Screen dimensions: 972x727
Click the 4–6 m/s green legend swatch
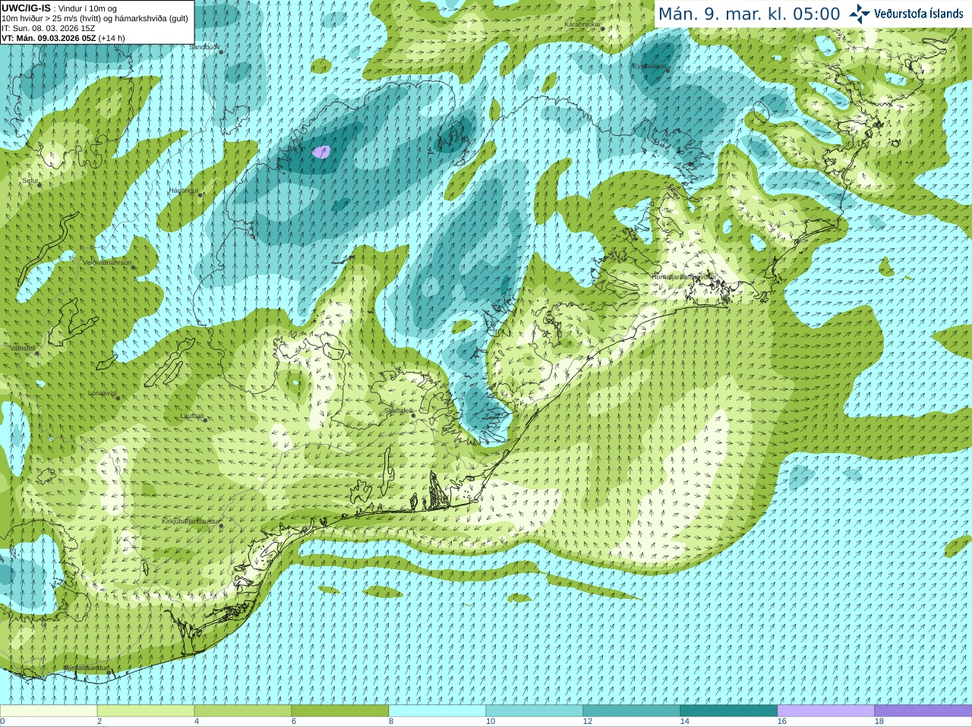tap(243, 711)
